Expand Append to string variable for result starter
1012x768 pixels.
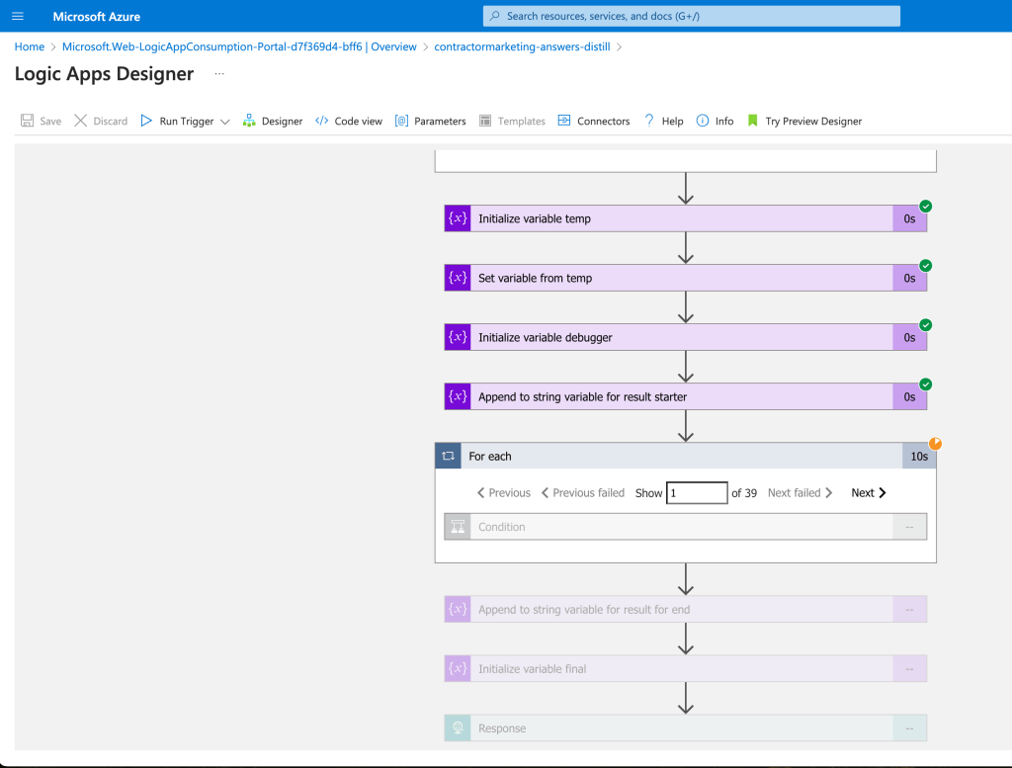coord(686,397)
